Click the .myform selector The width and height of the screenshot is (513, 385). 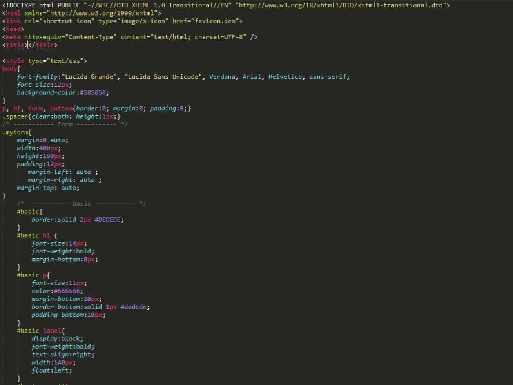click(x=15, y=132)
